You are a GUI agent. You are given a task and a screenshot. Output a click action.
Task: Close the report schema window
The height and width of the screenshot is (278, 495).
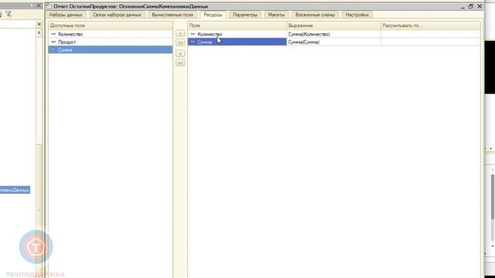click(480, 6)
